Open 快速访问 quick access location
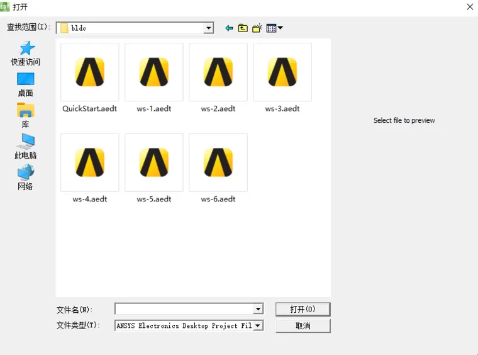This screenshot has width=478, height=355. pyautogui.click(x=25, y=54)
